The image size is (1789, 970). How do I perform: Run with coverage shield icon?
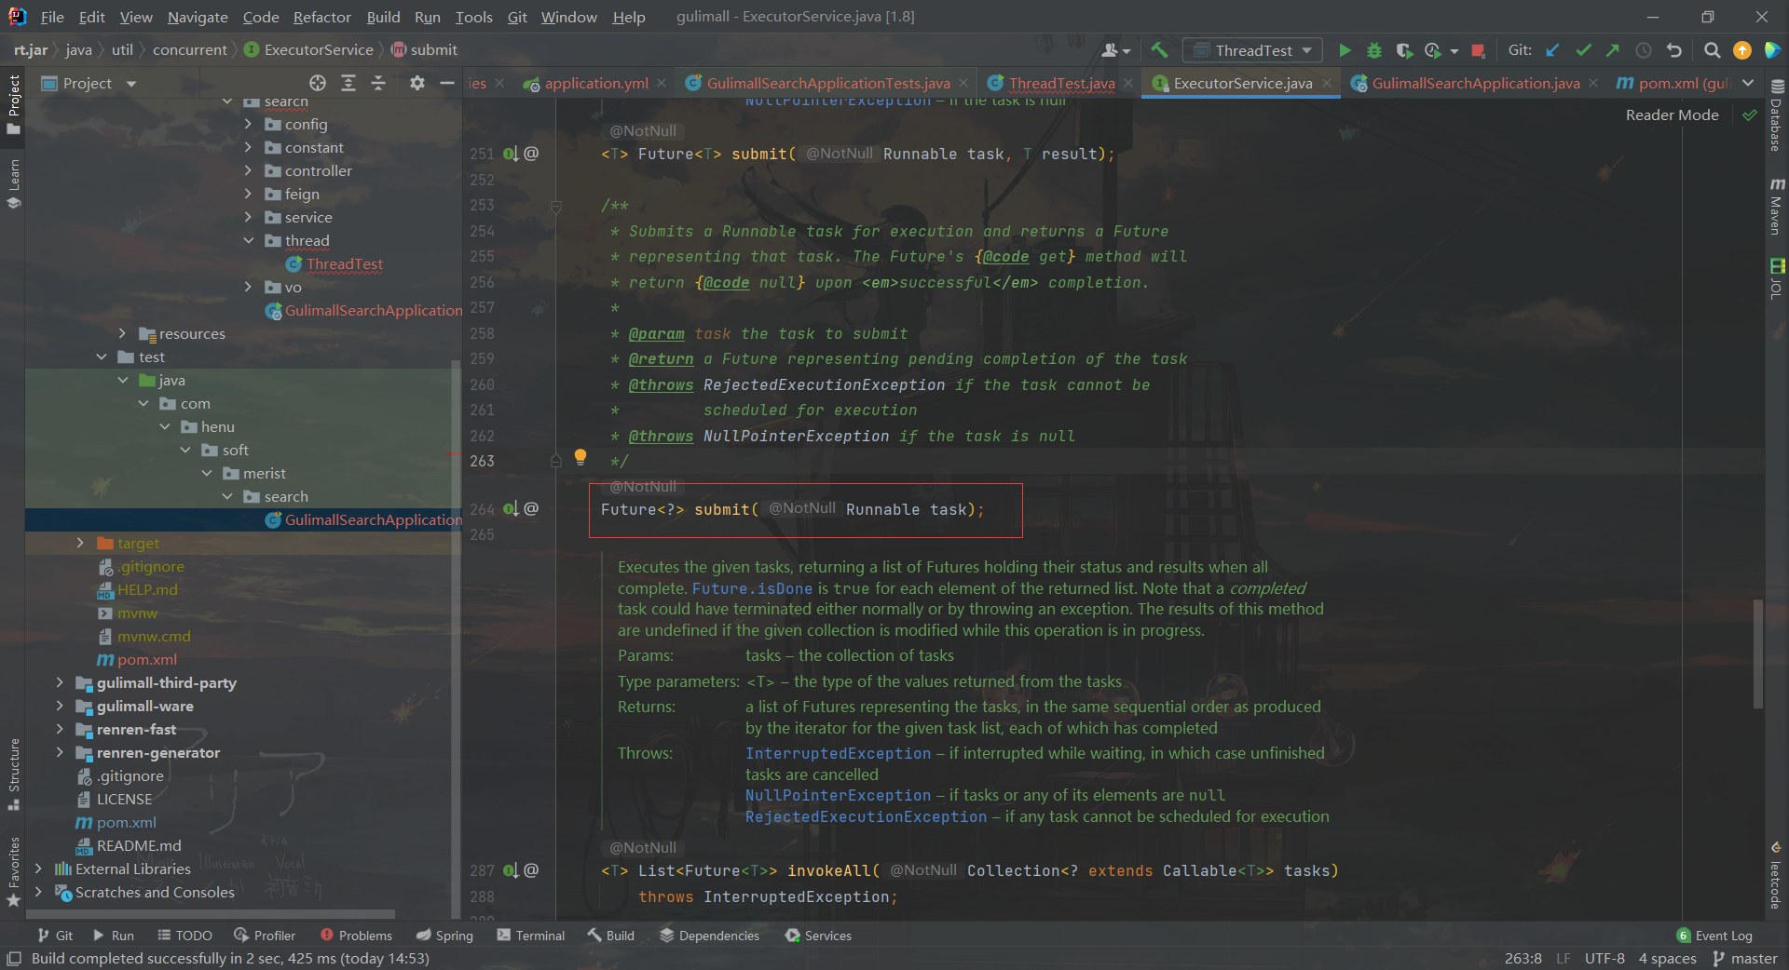point(1403,50)
